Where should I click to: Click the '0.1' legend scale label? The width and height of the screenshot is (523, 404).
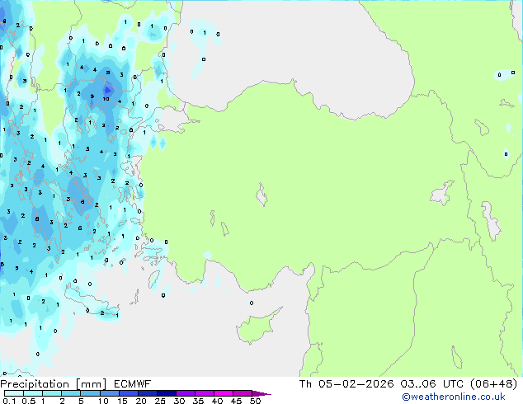[9, 401]
